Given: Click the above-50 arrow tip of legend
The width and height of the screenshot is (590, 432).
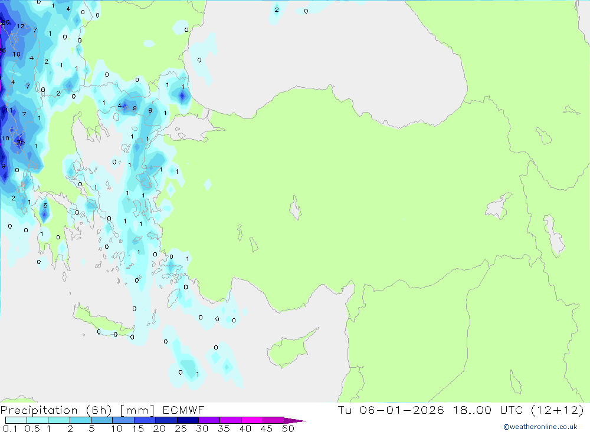Looking at the screenshot, I should [x=294, y=420].
